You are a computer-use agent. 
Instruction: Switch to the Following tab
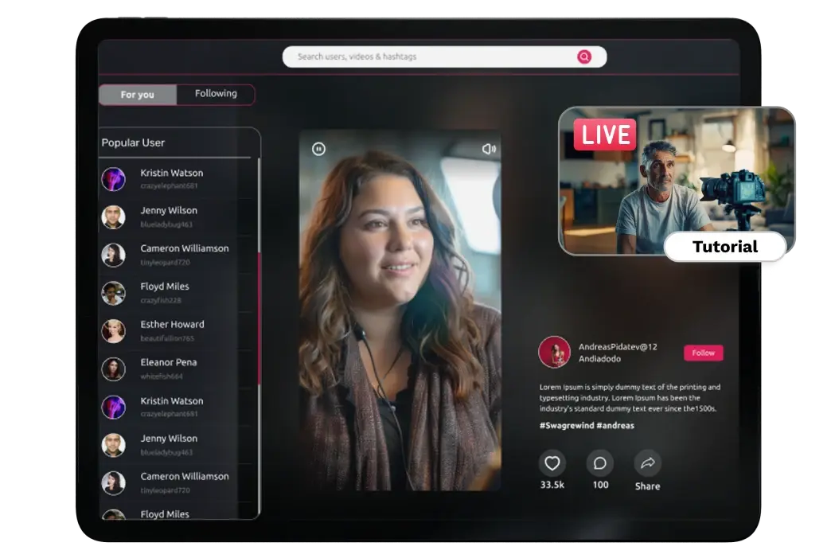click(x=216, y=94)
